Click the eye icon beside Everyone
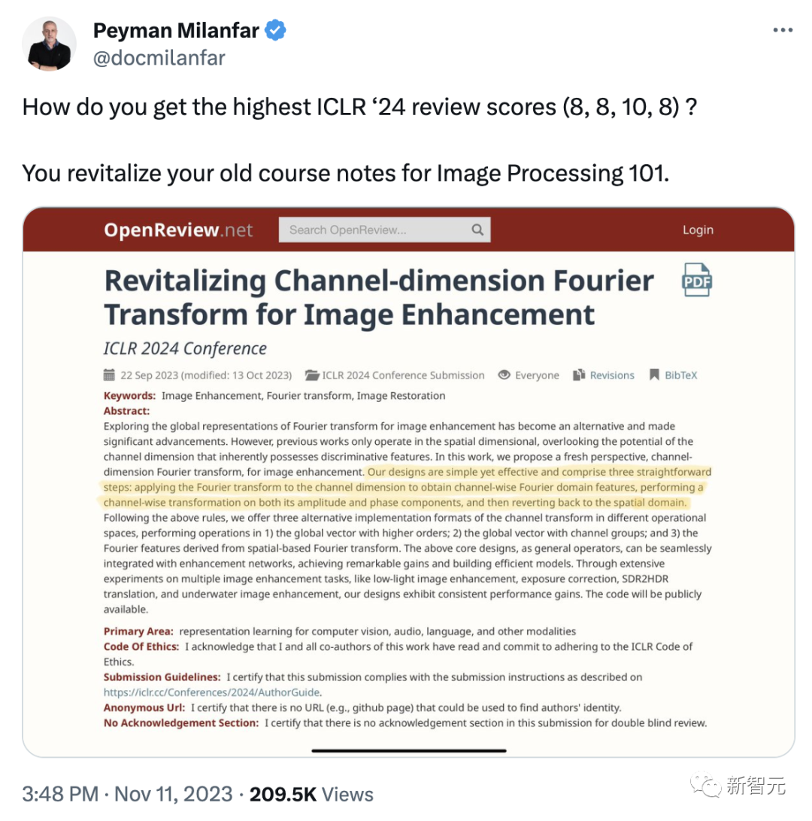Image resolution: width=812 pixels, height=821 pixels. coord(504,375)
